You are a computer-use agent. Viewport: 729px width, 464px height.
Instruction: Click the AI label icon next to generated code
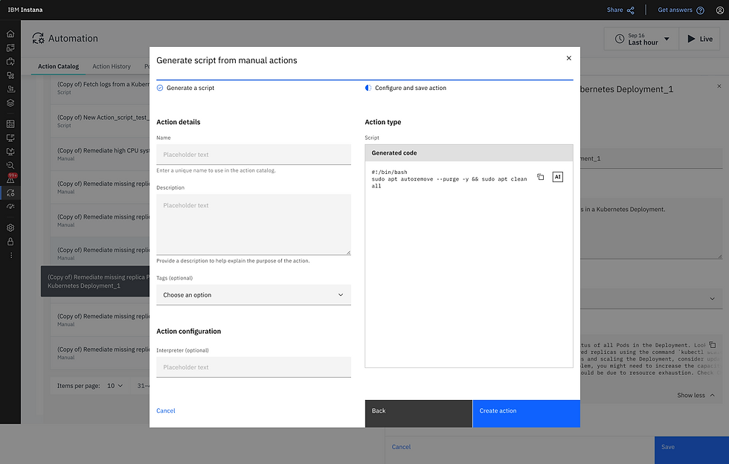tap(557, 177)
